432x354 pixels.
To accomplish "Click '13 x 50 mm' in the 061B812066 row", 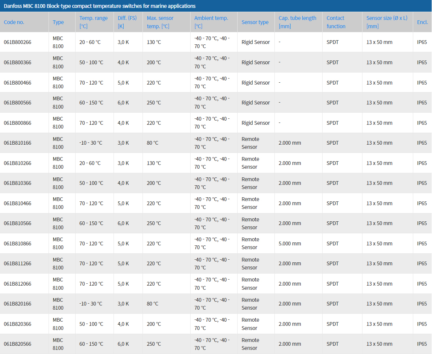I will click(x=379, y=283).
